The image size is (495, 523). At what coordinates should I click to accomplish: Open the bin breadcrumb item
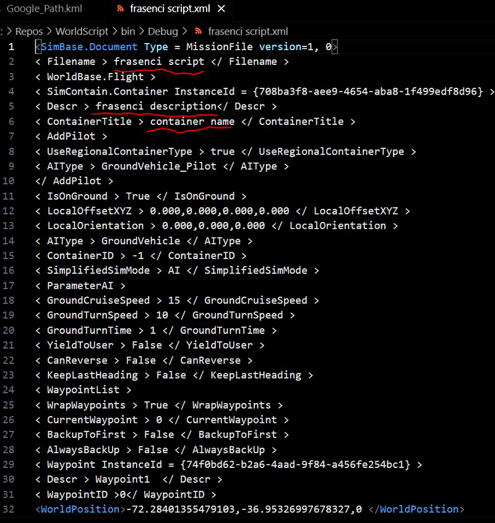(127, 31)
